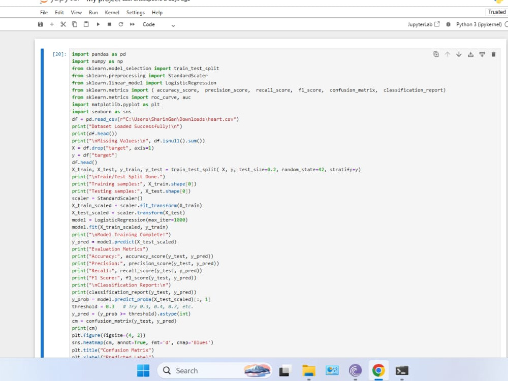Switch to Google Chrome in the taskbar

point(378,370)
